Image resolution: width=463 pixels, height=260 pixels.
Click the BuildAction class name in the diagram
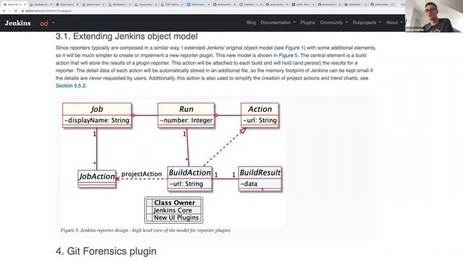coord(190,173)
